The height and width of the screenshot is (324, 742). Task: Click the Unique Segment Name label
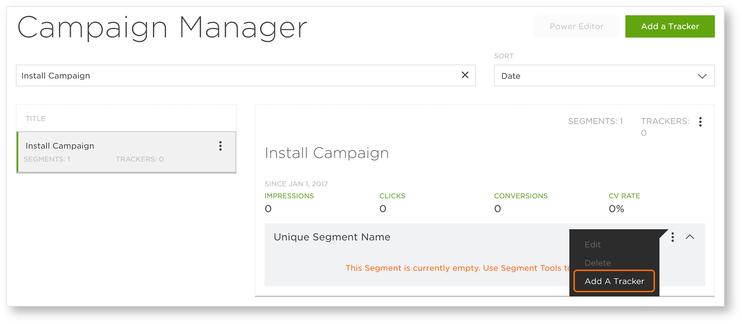[x=332, y=237]
